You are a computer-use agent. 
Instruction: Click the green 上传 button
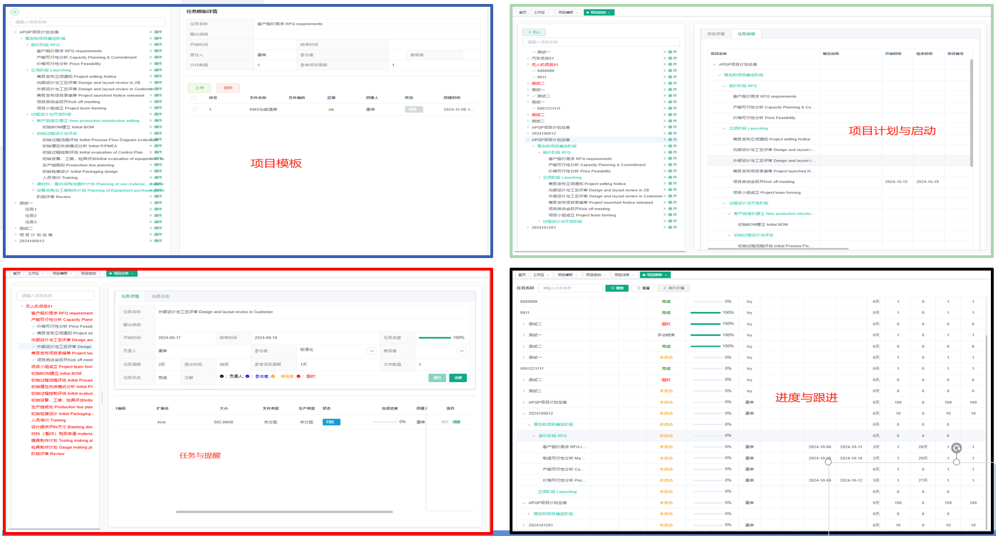click(199, 88)
